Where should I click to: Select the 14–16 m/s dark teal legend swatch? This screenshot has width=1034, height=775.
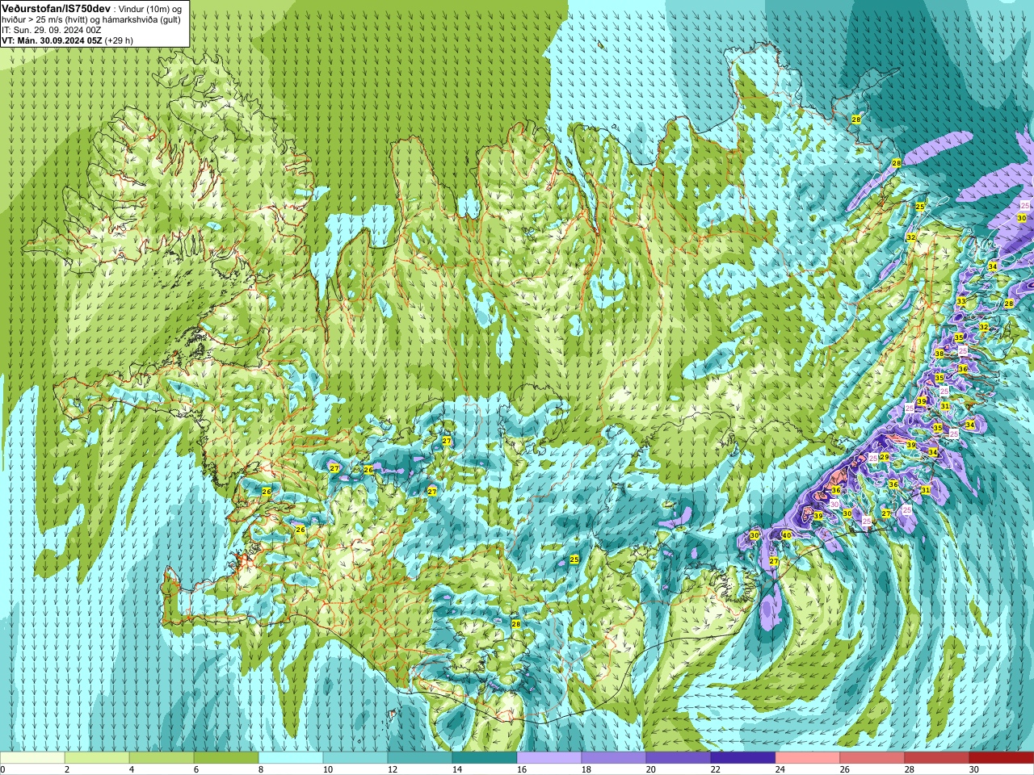[485, 758]
